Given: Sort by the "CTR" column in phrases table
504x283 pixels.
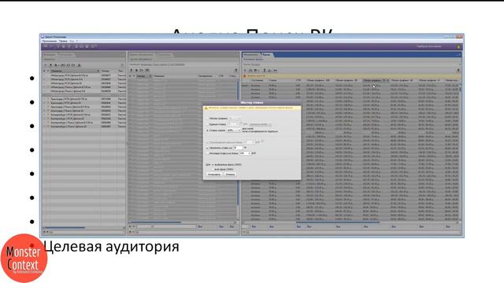Looking at the screenshot, I should [298, 80].
